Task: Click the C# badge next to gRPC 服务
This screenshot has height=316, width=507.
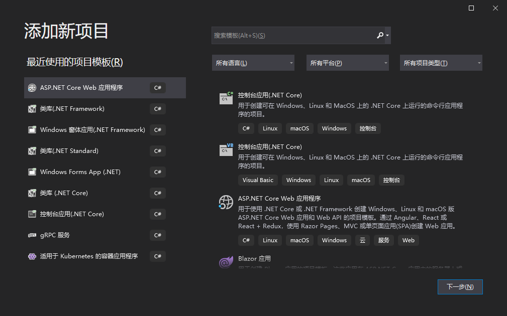Action: pyautogui.click(x=157, y=235)
